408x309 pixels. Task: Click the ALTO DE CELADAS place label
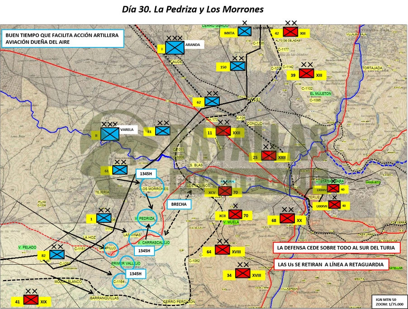point(288,41)
